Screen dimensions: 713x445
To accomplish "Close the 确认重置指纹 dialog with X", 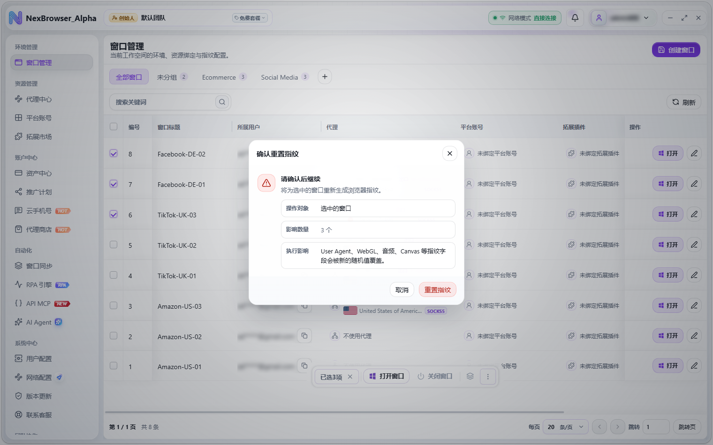I will pos(449,153).
